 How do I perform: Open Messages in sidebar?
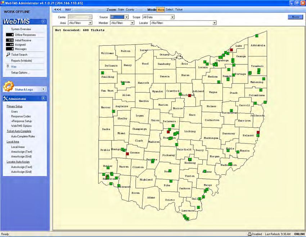[x=21, y=49]
